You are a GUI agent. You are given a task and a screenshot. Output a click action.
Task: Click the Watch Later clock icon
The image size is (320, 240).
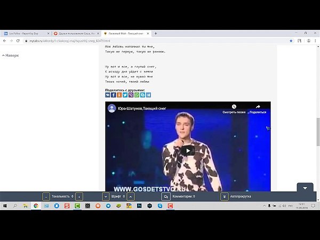[x=234, y=107]
